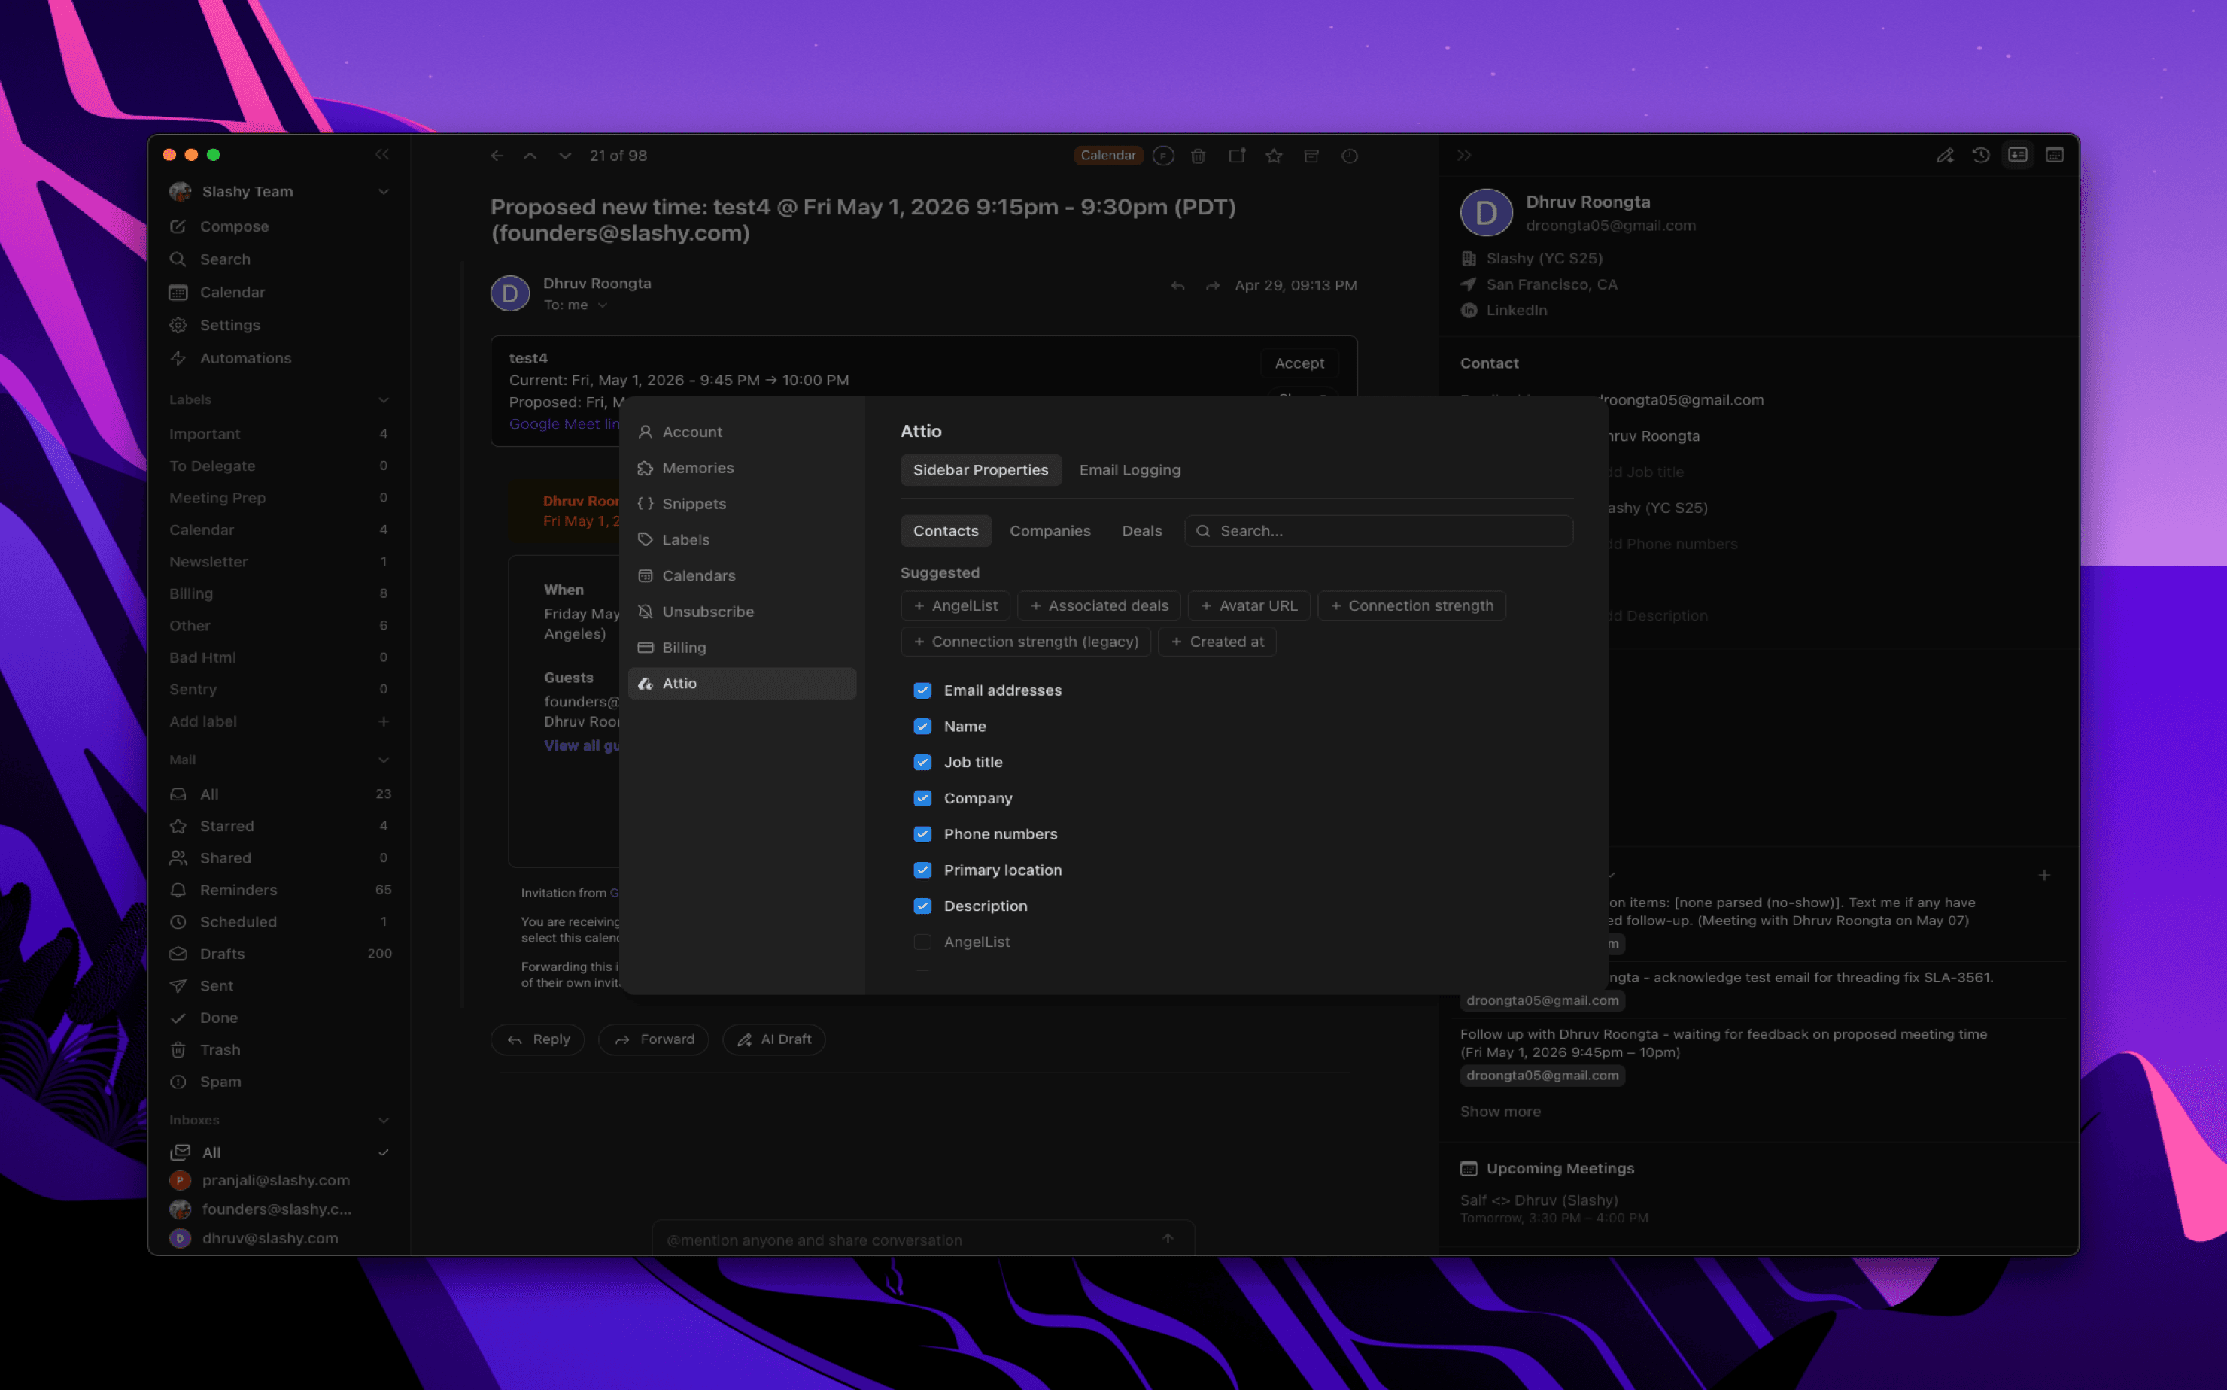Uncheck the Company property checkbox
The height and width of the screenshot is (1390, 2227).
click(922, 798)
